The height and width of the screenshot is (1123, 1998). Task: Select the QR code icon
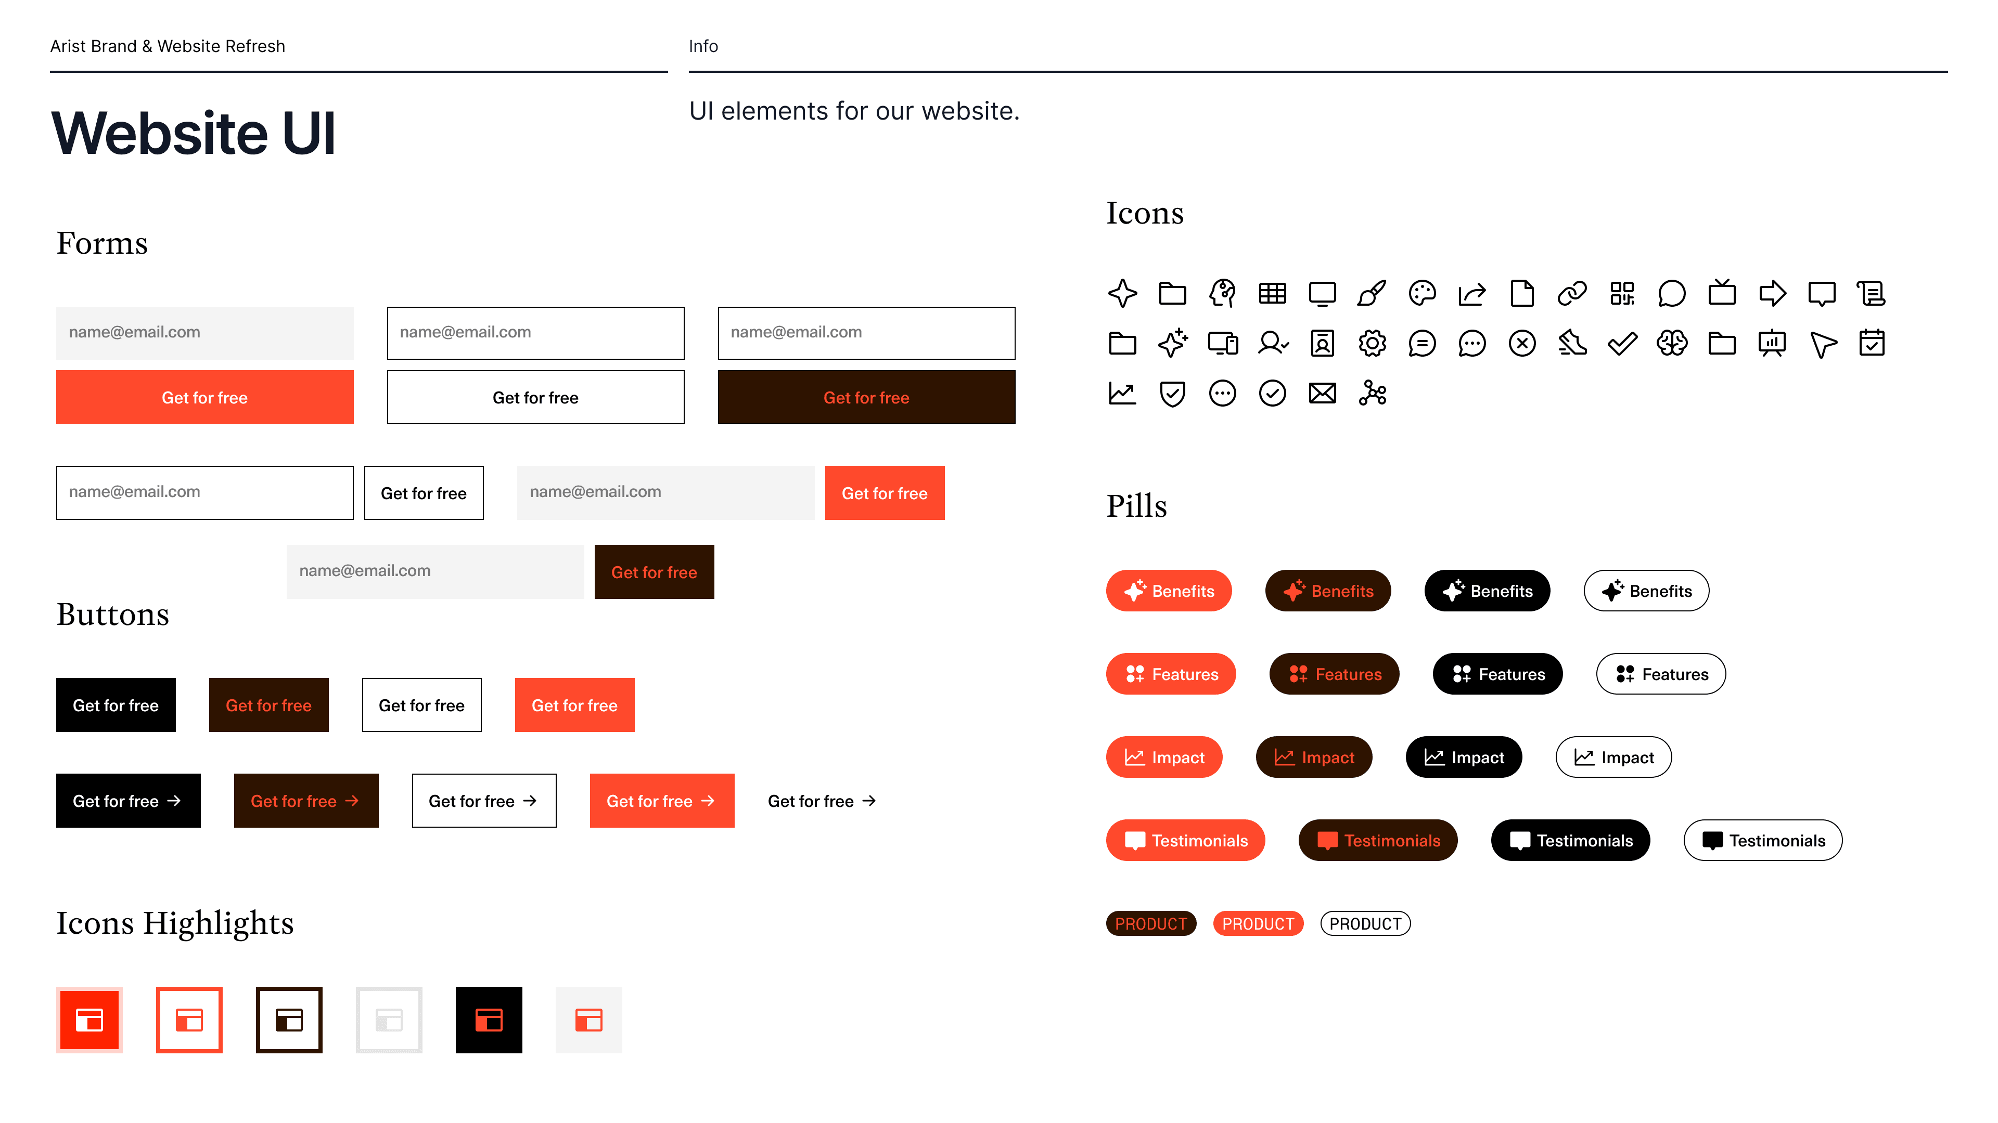click(1622, 294)
